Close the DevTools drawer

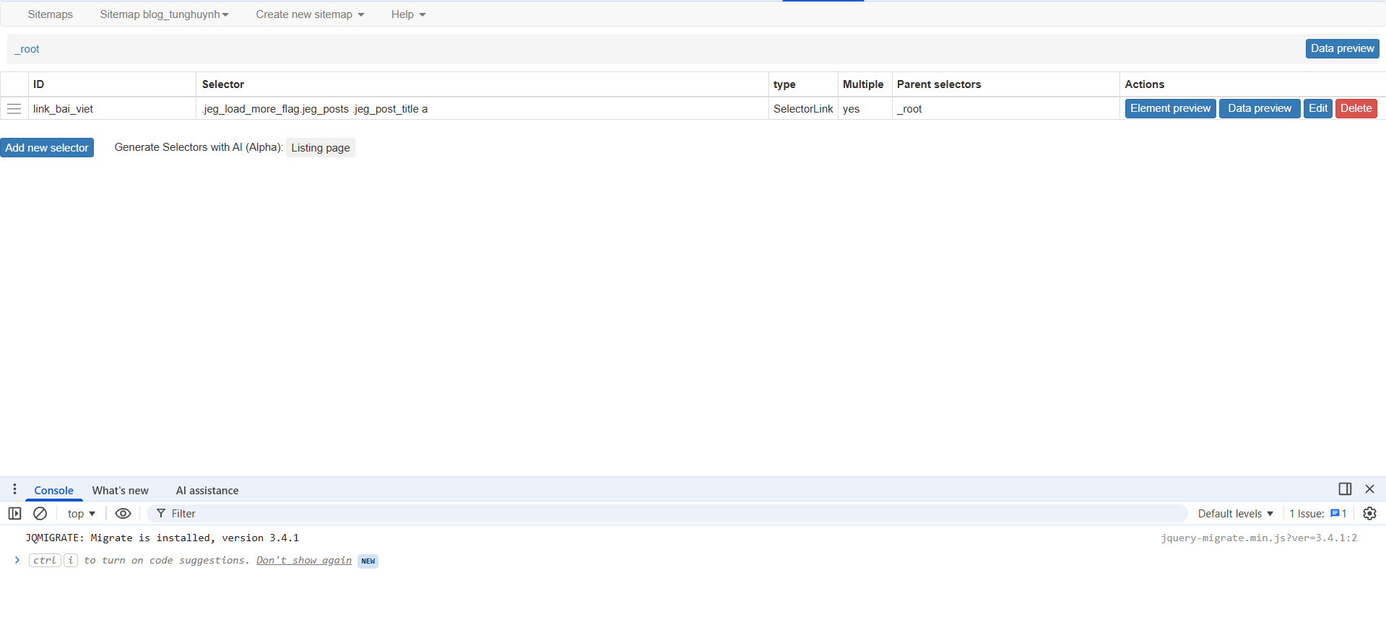1369,489
